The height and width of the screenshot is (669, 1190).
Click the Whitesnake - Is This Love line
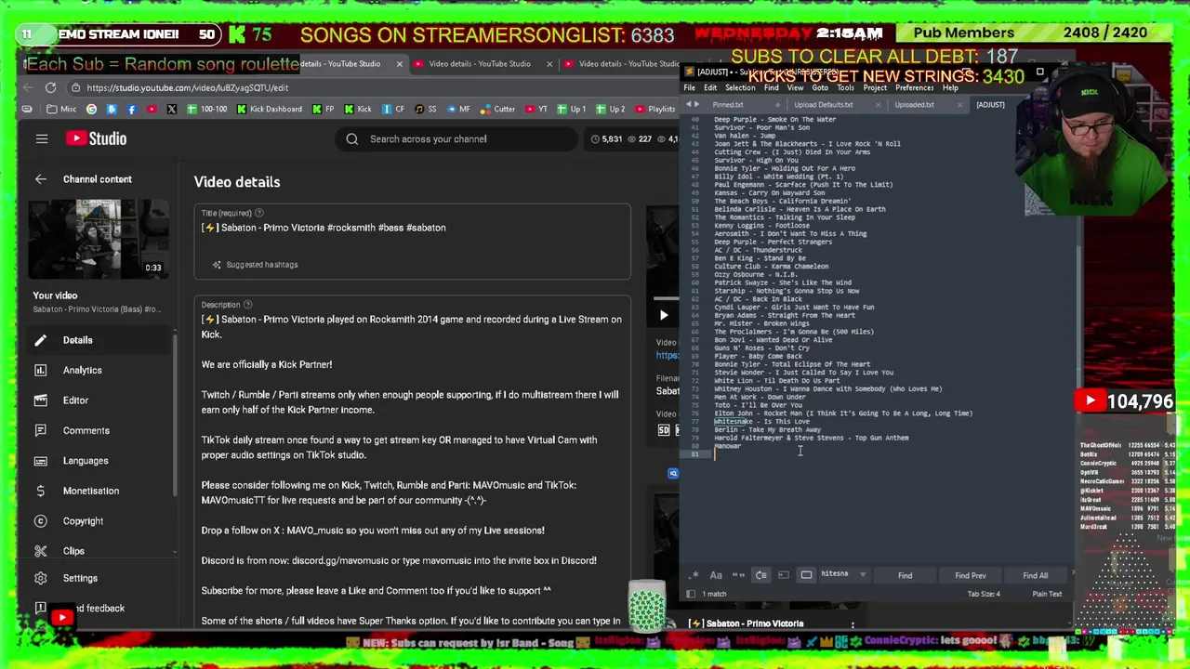(761, 421)
